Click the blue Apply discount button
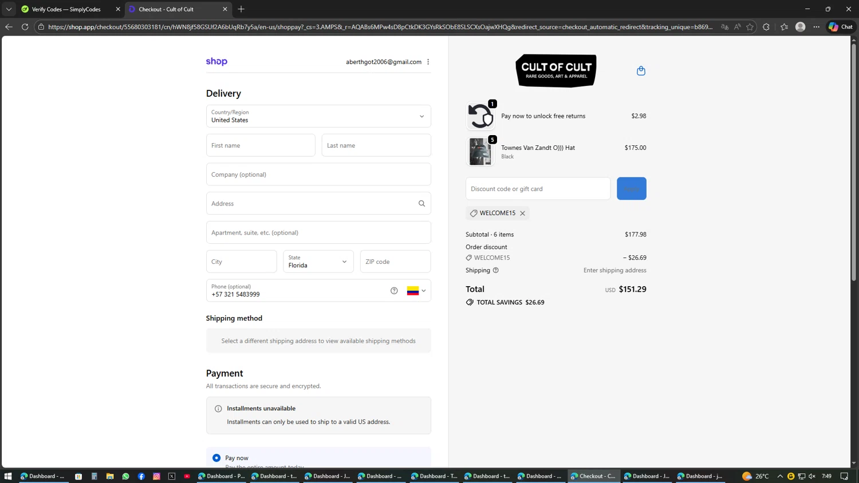 tap(632, 189)
